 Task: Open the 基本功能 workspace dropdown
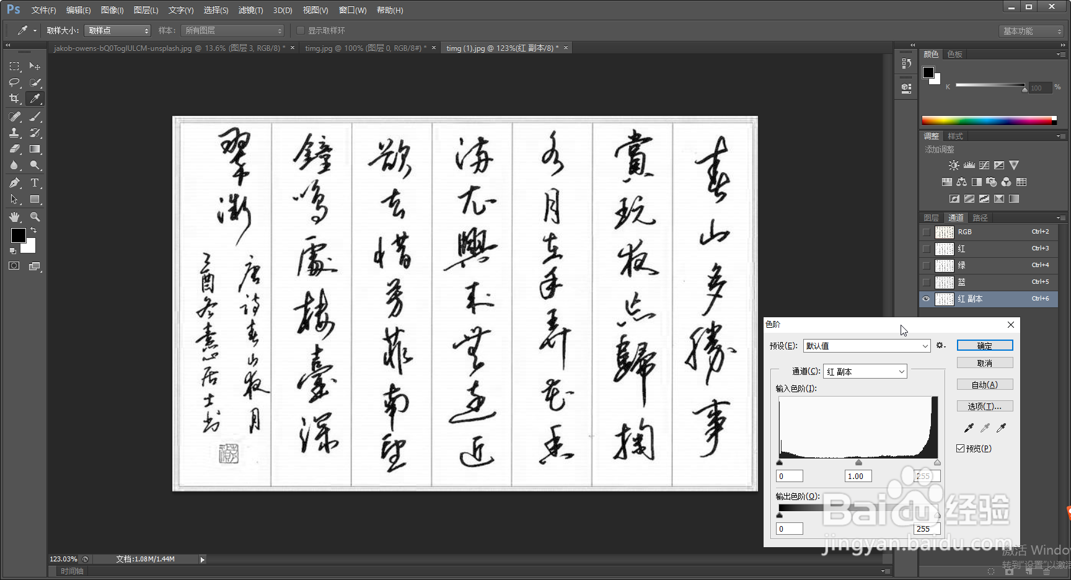point(1031,31)
